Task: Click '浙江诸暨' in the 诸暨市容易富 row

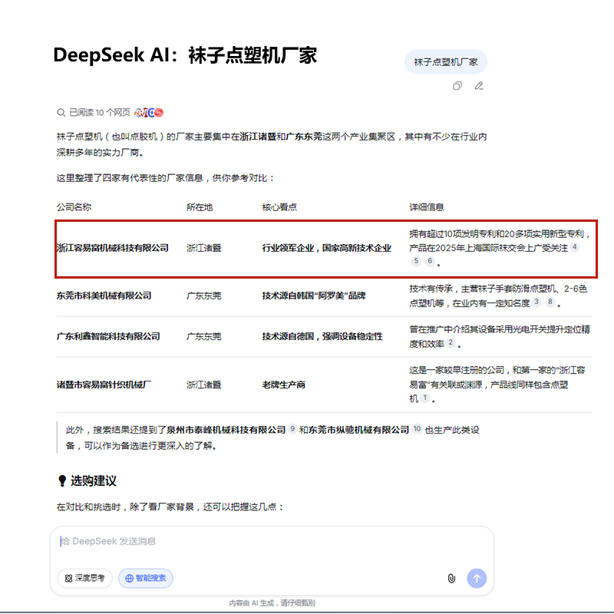Action: [x=204, y=385]
